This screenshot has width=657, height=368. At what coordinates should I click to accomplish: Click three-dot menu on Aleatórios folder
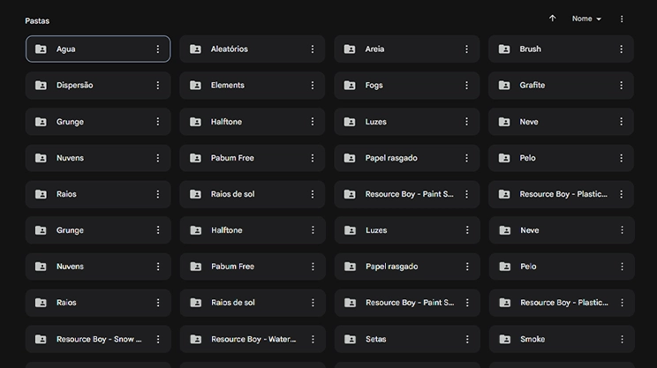(313, 49)
